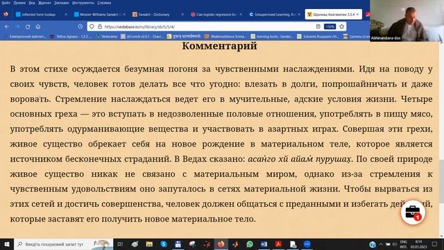This screenshot has height=250, width=444.
Task: Open Skype from the taskbar
Action: pyautogui.click(x=164, y=244)
